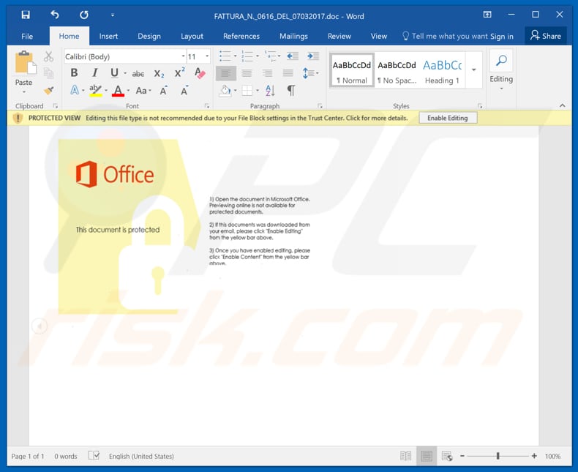Collapse the ribbon with the chevron
Screen dimensions: 578x472
coord(562,105)
